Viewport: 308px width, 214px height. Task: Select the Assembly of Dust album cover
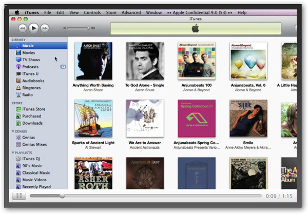point(145,173)
